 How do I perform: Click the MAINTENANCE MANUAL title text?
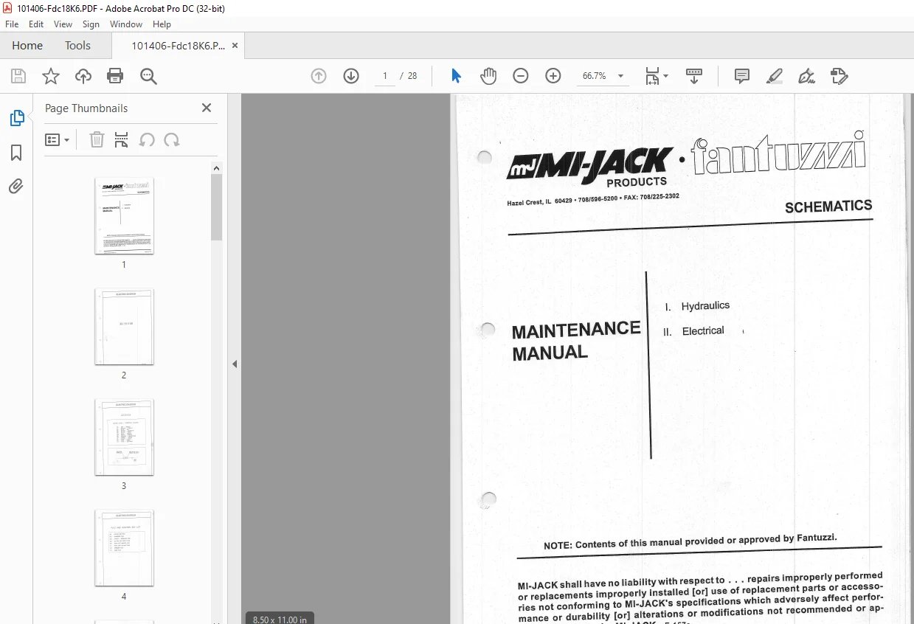(x=576, y=341)
